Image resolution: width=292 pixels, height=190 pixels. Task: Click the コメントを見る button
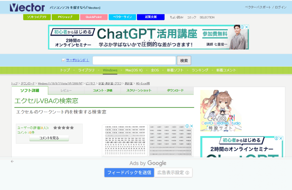[x=49, y=138]
